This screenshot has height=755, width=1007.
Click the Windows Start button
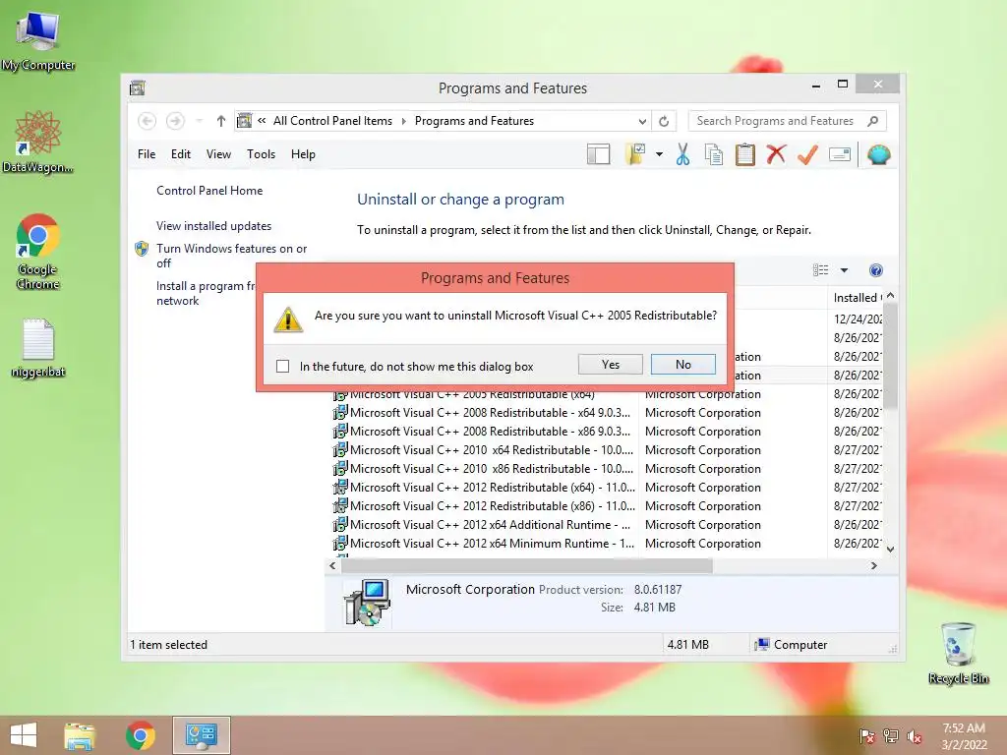(24, 735)
